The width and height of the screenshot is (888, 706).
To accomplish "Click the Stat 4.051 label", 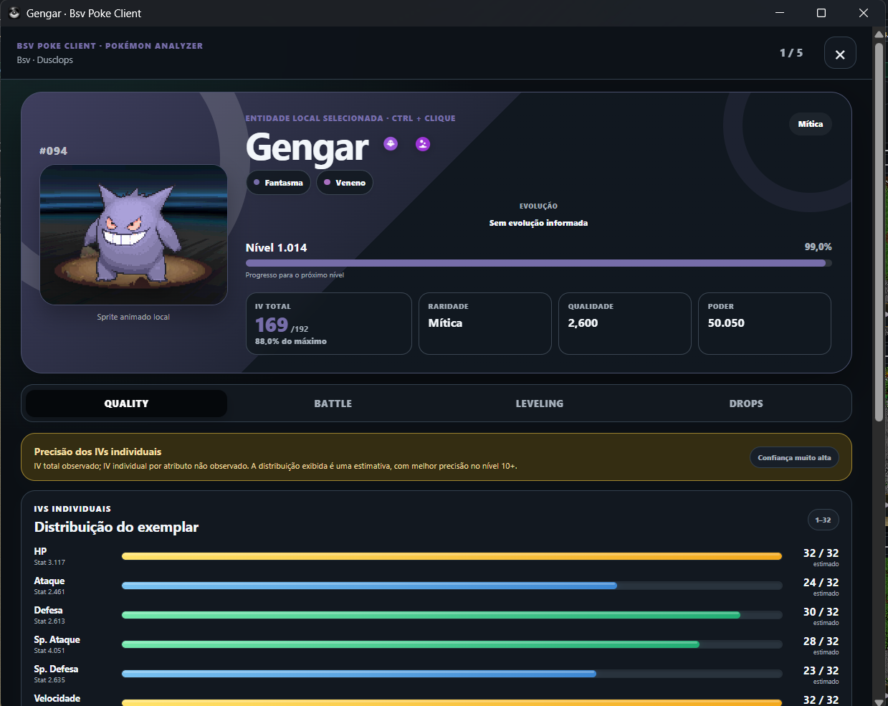I will pyautogui.click(x=49, y=651).
